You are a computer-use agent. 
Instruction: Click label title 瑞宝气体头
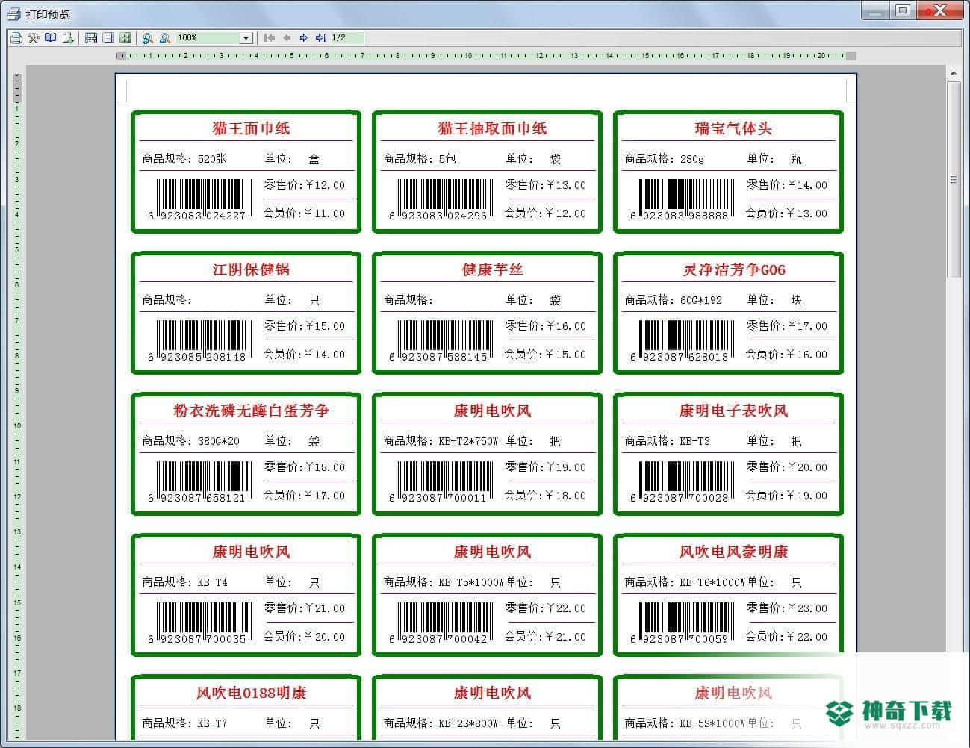point(733,128)
